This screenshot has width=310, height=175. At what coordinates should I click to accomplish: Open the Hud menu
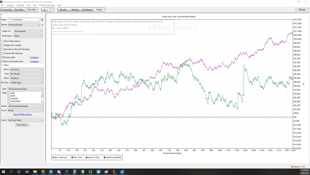(x=28, y=5)
